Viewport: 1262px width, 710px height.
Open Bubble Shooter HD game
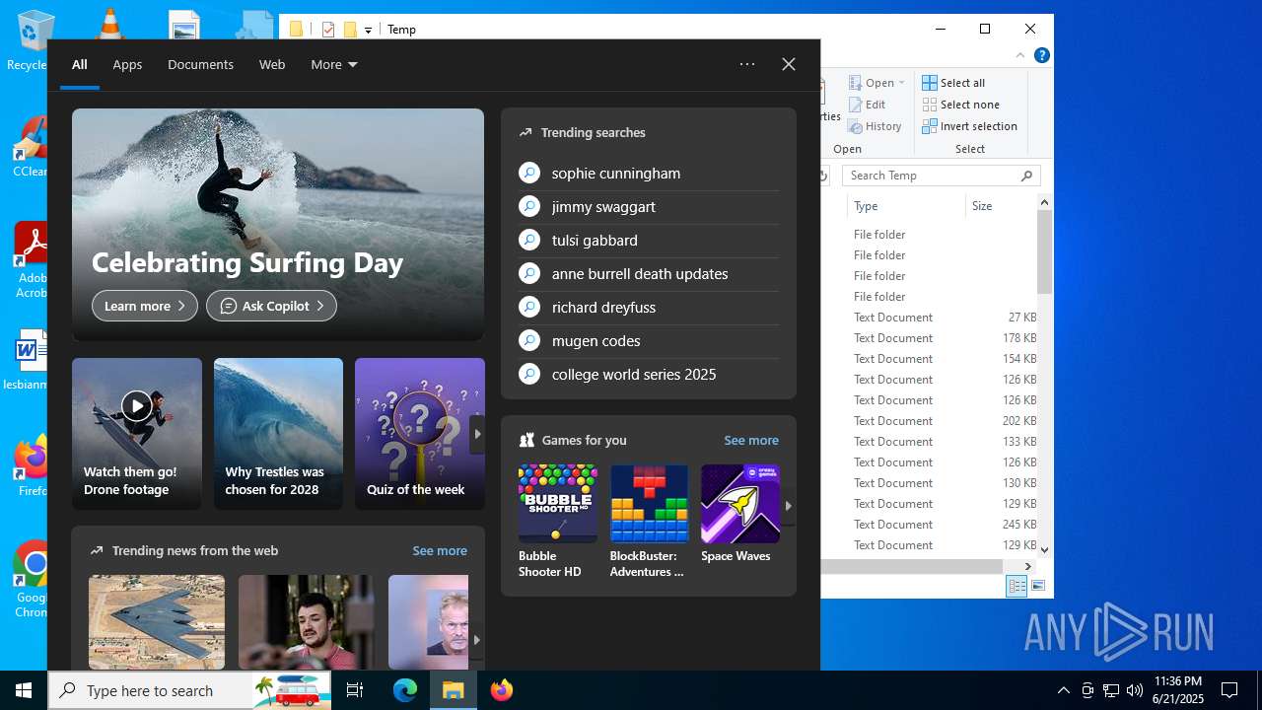[558, 522]
